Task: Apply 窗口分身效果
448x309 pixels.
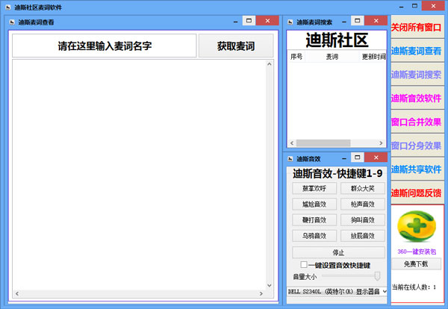Action: click(x=417, y=146)
